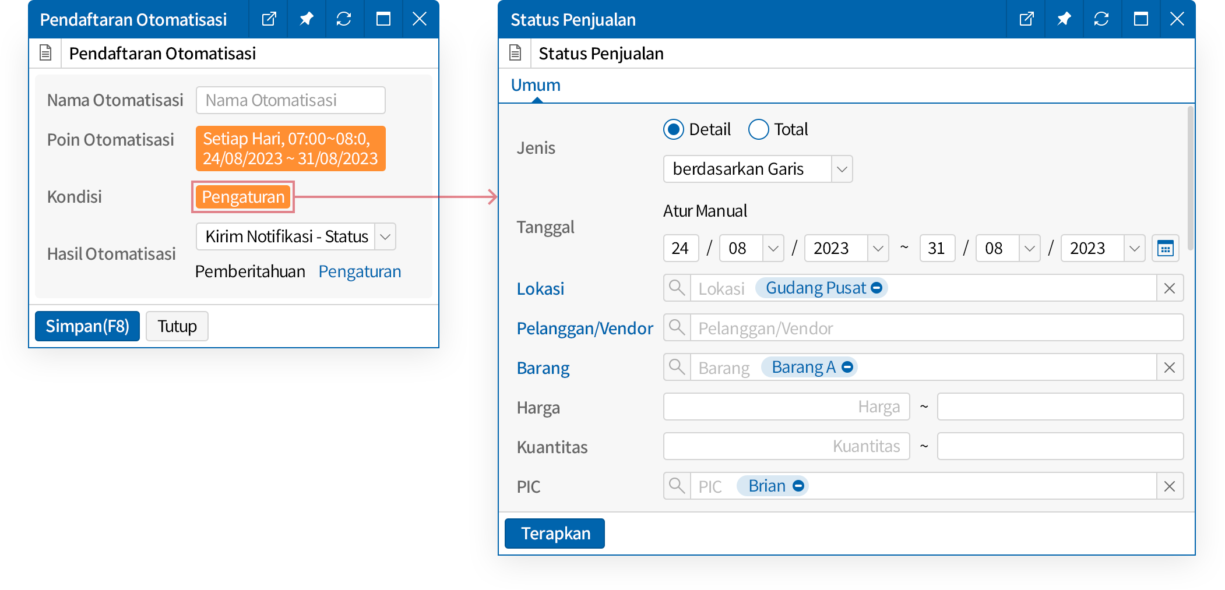Select the Total radio option
1225x590 pixels.
pyautogui.click(x=758, y=129)
